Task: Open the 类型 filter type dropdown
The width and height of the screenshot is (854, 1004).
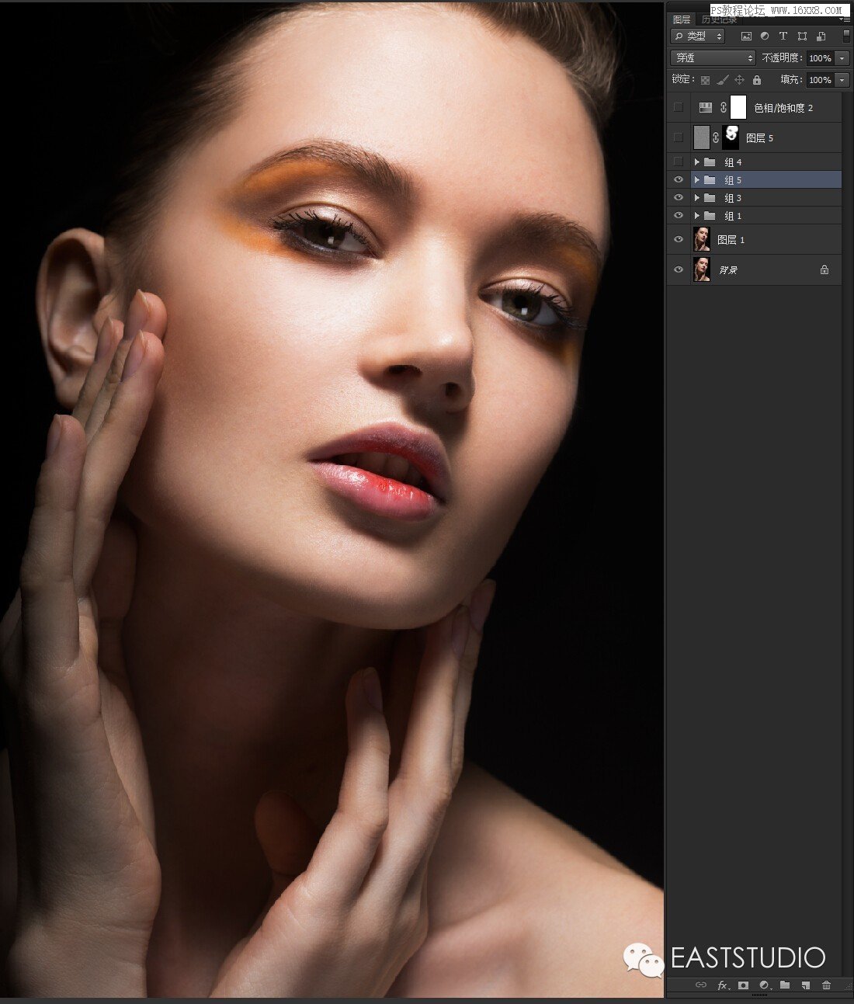Action: click(698, 36)
